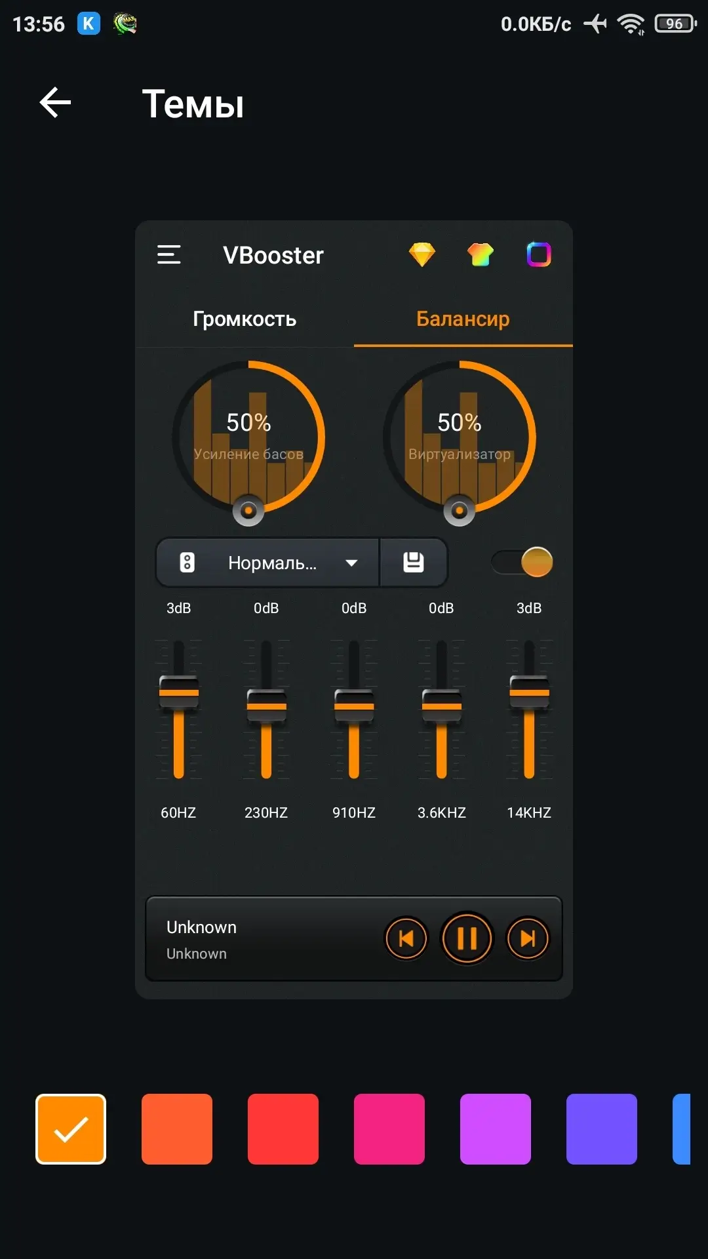The height and width of the screenshot is (1259, 708).
Task: Pick the red theme color swatch
Action: pos(283,1129)
